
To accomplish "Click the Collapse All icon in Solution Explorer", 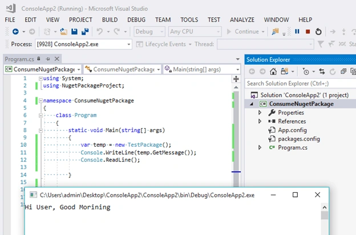I will point(343,72).
